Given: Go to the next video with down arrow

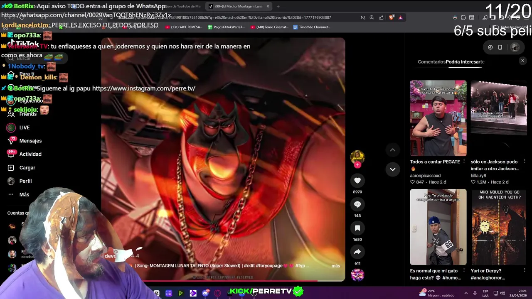Looking at the screenshot, I should point(392,169).
